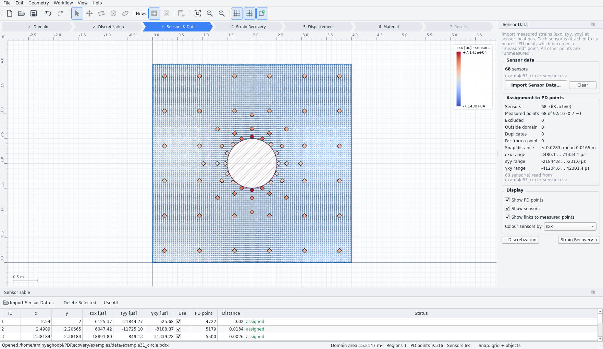
Task: Go to the Domain workflow step
Action: point(38,27)
